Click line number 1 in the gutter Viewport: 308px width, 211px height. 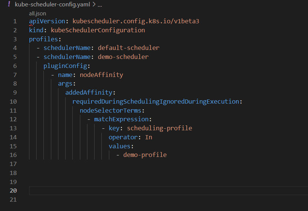pyautogui.click(x=15, y=21)
